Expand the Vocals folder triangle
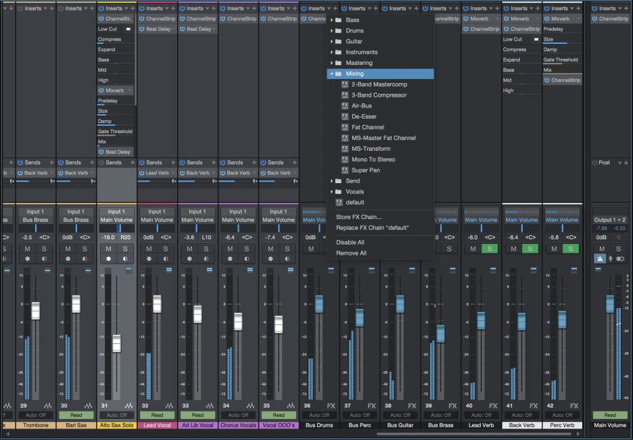This screenshot has height=440, width=633. 332,192
